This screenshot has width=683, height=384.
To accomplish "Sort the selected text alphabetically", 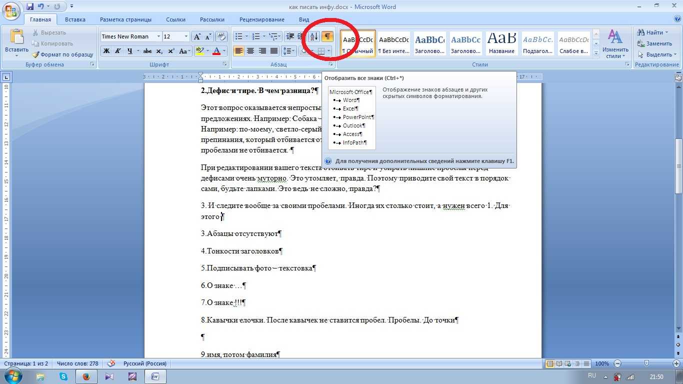I will pyautogui.click(x=314, y=36).
